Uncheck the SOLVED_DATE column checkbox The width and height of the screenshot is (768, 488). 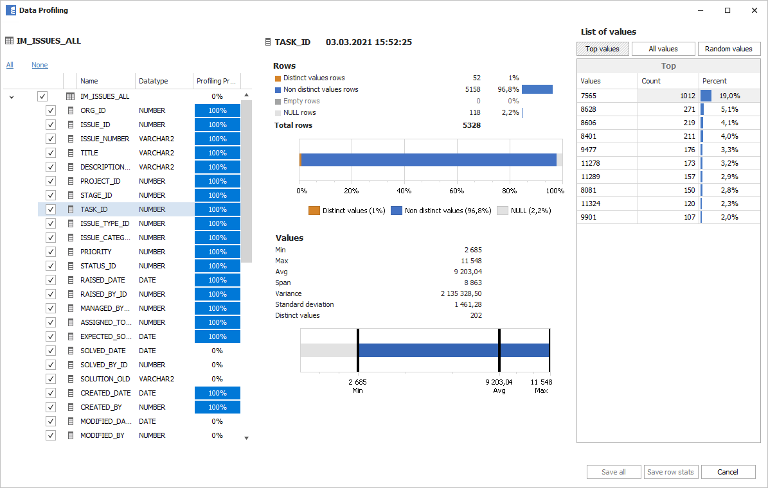point(51,351)
